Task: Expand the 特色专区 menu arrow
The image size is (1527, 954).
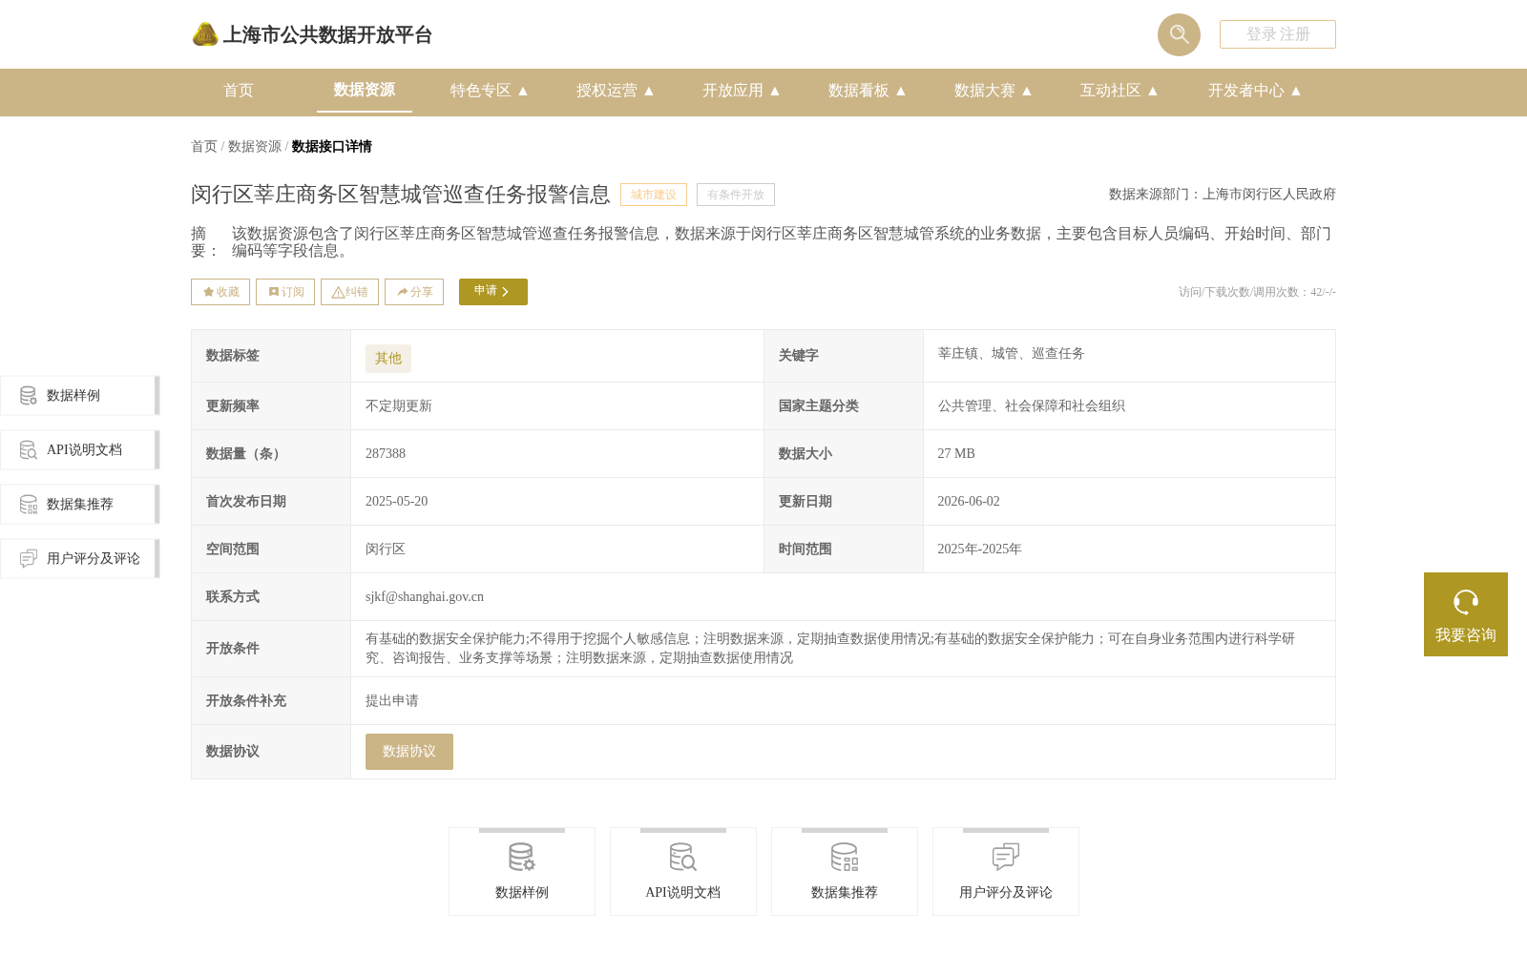Action: tap(523, 91)
